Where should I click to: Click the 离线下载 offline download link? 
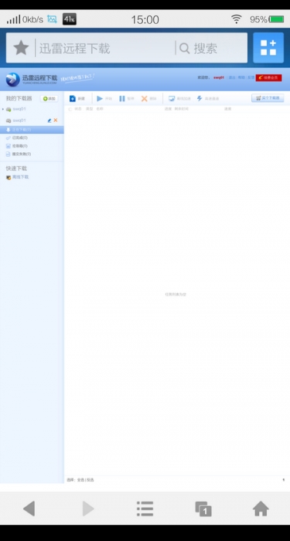[17, 177]
